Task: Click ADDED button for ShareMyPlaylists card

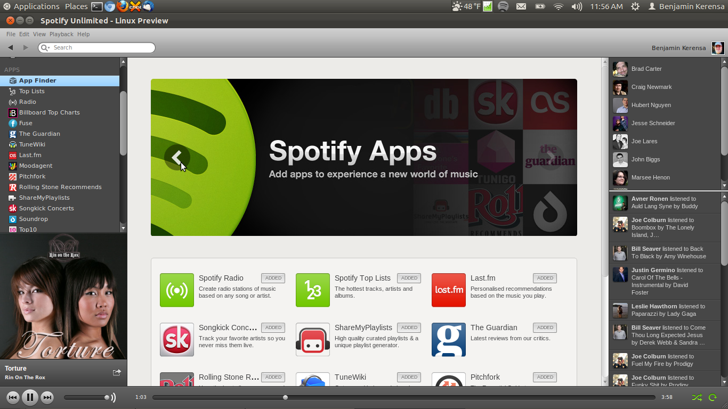Action: (409, 328)
